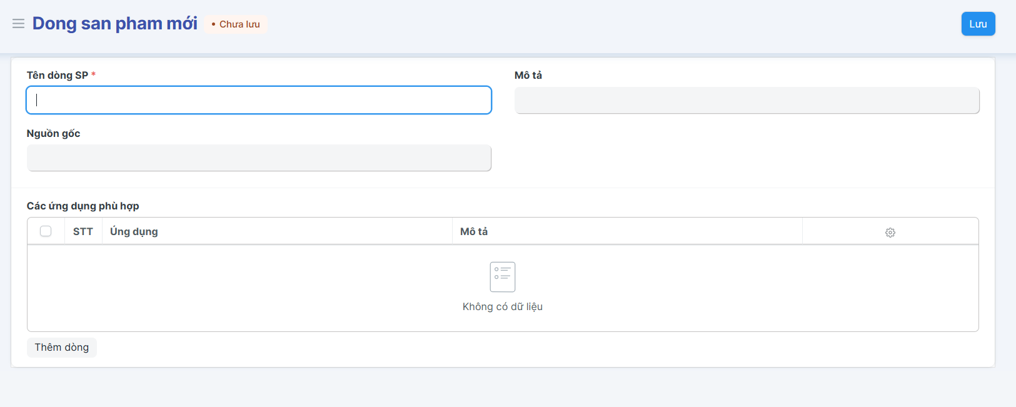Click the empty list placeholder icon
Viewport: 1016px width, 407px height.
[x=502, y=276]
